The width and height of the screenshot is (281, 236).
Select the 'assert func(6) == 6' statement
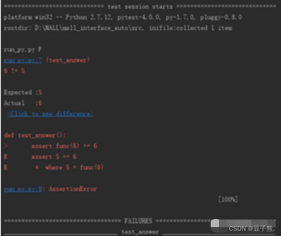click(64, 146)
